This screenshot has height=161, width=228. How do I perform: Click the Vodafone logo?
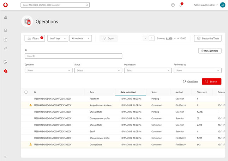tap(6, 5)
